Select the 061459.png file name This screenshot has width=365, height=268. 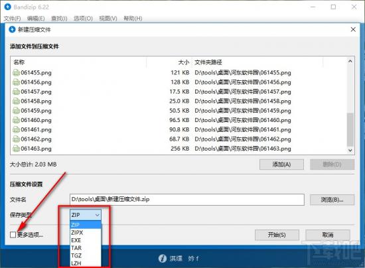36,111
